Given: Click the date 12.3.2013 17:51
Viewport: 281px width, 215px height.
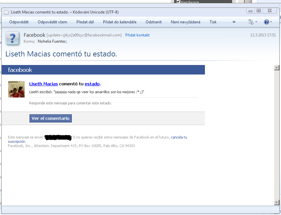Looking at the screenshot, I should (263, 35).
